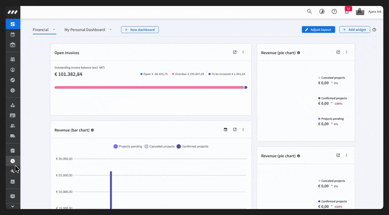
Task: Open the dollar-sign financial sidebar icon
Action: coord(13,90)
